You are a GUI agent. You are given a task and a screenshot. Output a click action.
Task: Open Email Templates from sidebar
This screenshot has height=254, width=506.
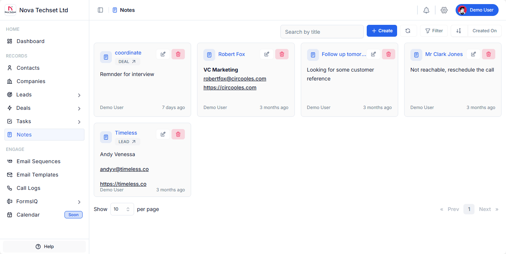37,175
